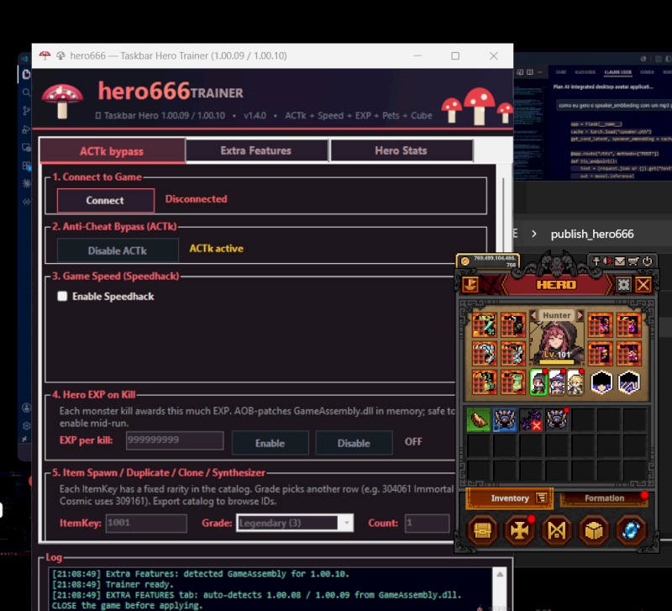
Task: Click publish_hero666 breadcrumb in background window
Action: point(592,234)
